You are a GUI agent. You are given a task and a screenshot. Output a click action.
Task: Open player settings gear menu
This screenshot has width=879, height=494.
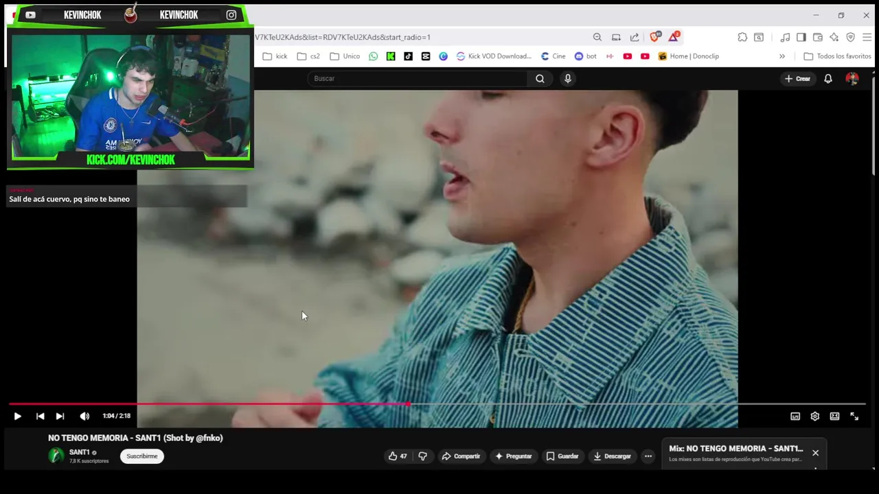[x=814, y=416]
